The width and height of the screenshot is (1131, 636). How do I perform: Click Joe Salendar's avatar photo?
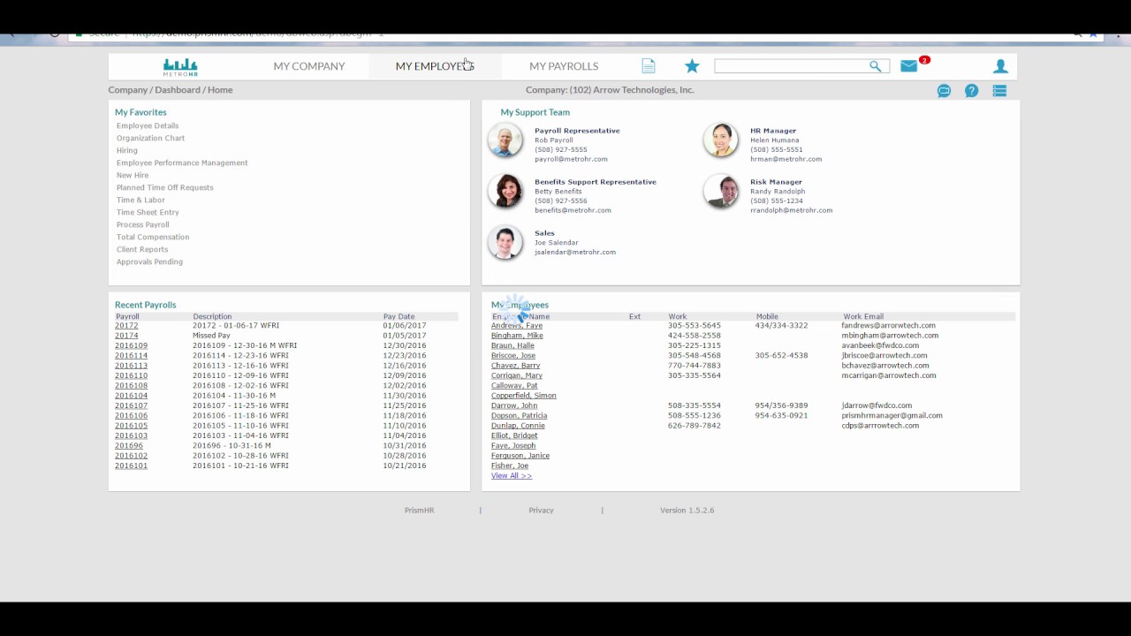[505, 243]
